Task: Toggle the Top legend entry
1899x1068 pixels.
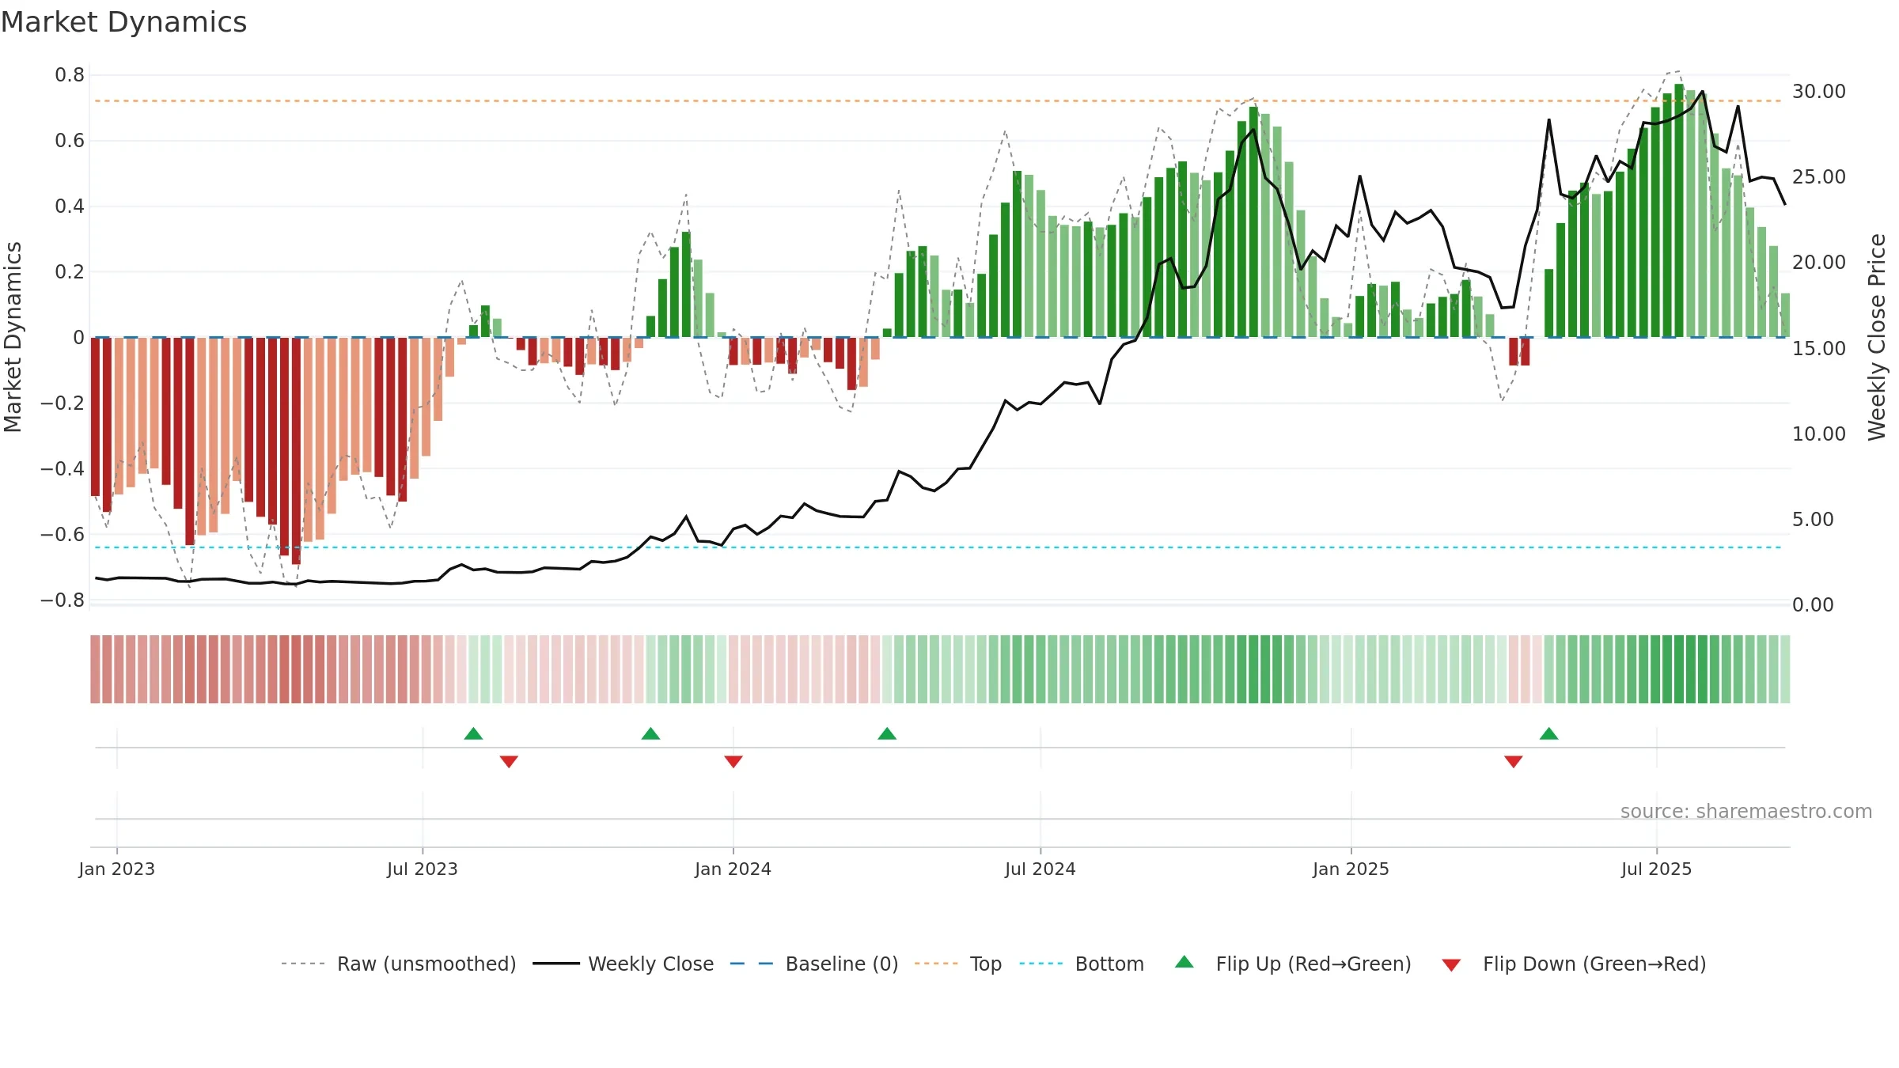Action: pyautogui.click(x=958, y=964)
